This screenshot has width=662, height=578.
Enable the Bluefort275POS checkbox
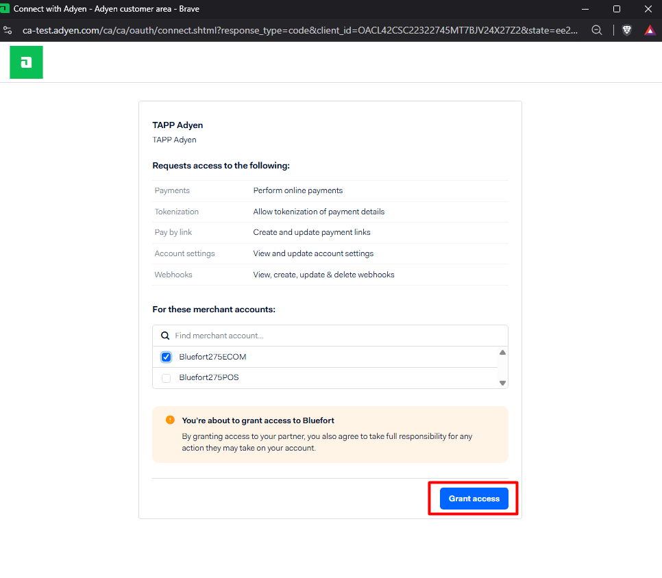pyautogui.click(x=166, y=378)
